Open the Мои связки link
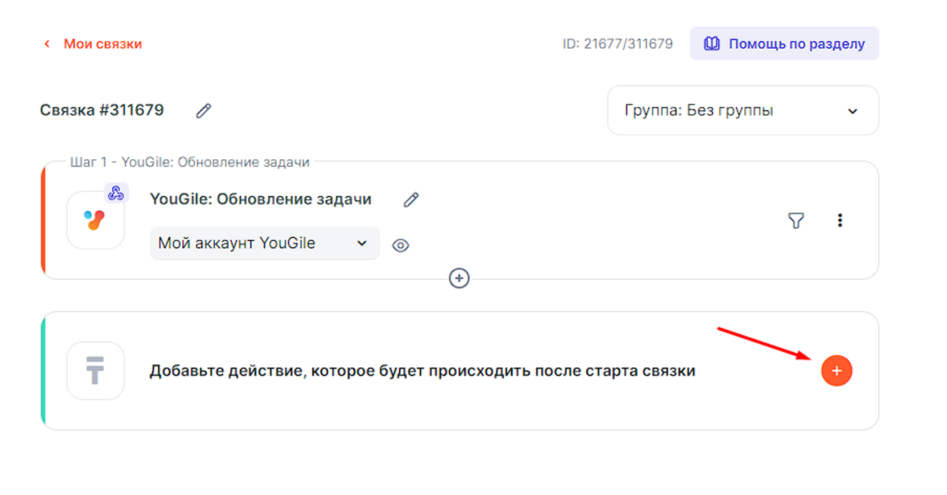The image size is (947, 495). (x=103, y=44)
